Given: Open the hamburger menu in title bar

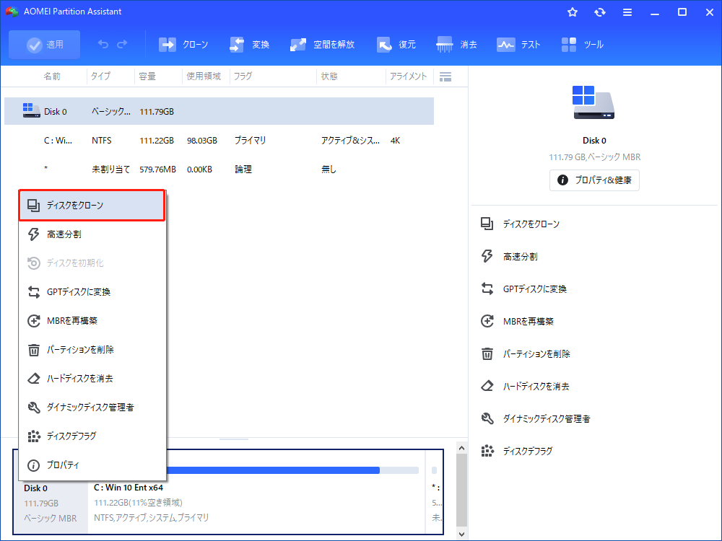Looking at the screenshot, I should [627, 12].
